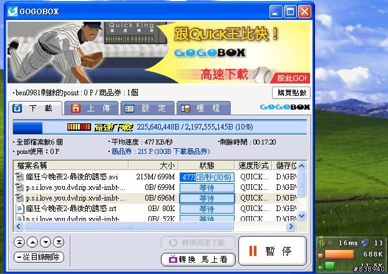This screenshot has height=274, width=388.
Task: Click the 儲存位 save location column header
Action: pyautogui.click(x=284, y=165)
